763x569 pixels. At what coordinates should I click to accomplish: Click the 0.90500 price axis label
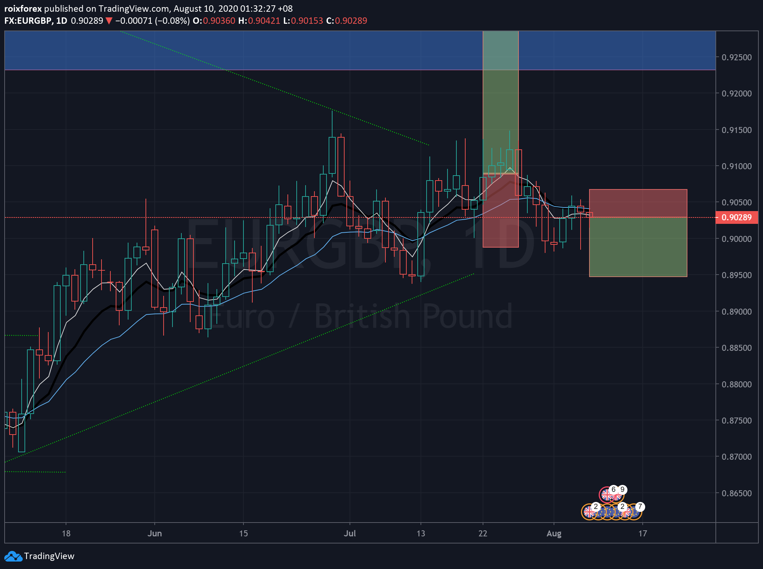737,203
